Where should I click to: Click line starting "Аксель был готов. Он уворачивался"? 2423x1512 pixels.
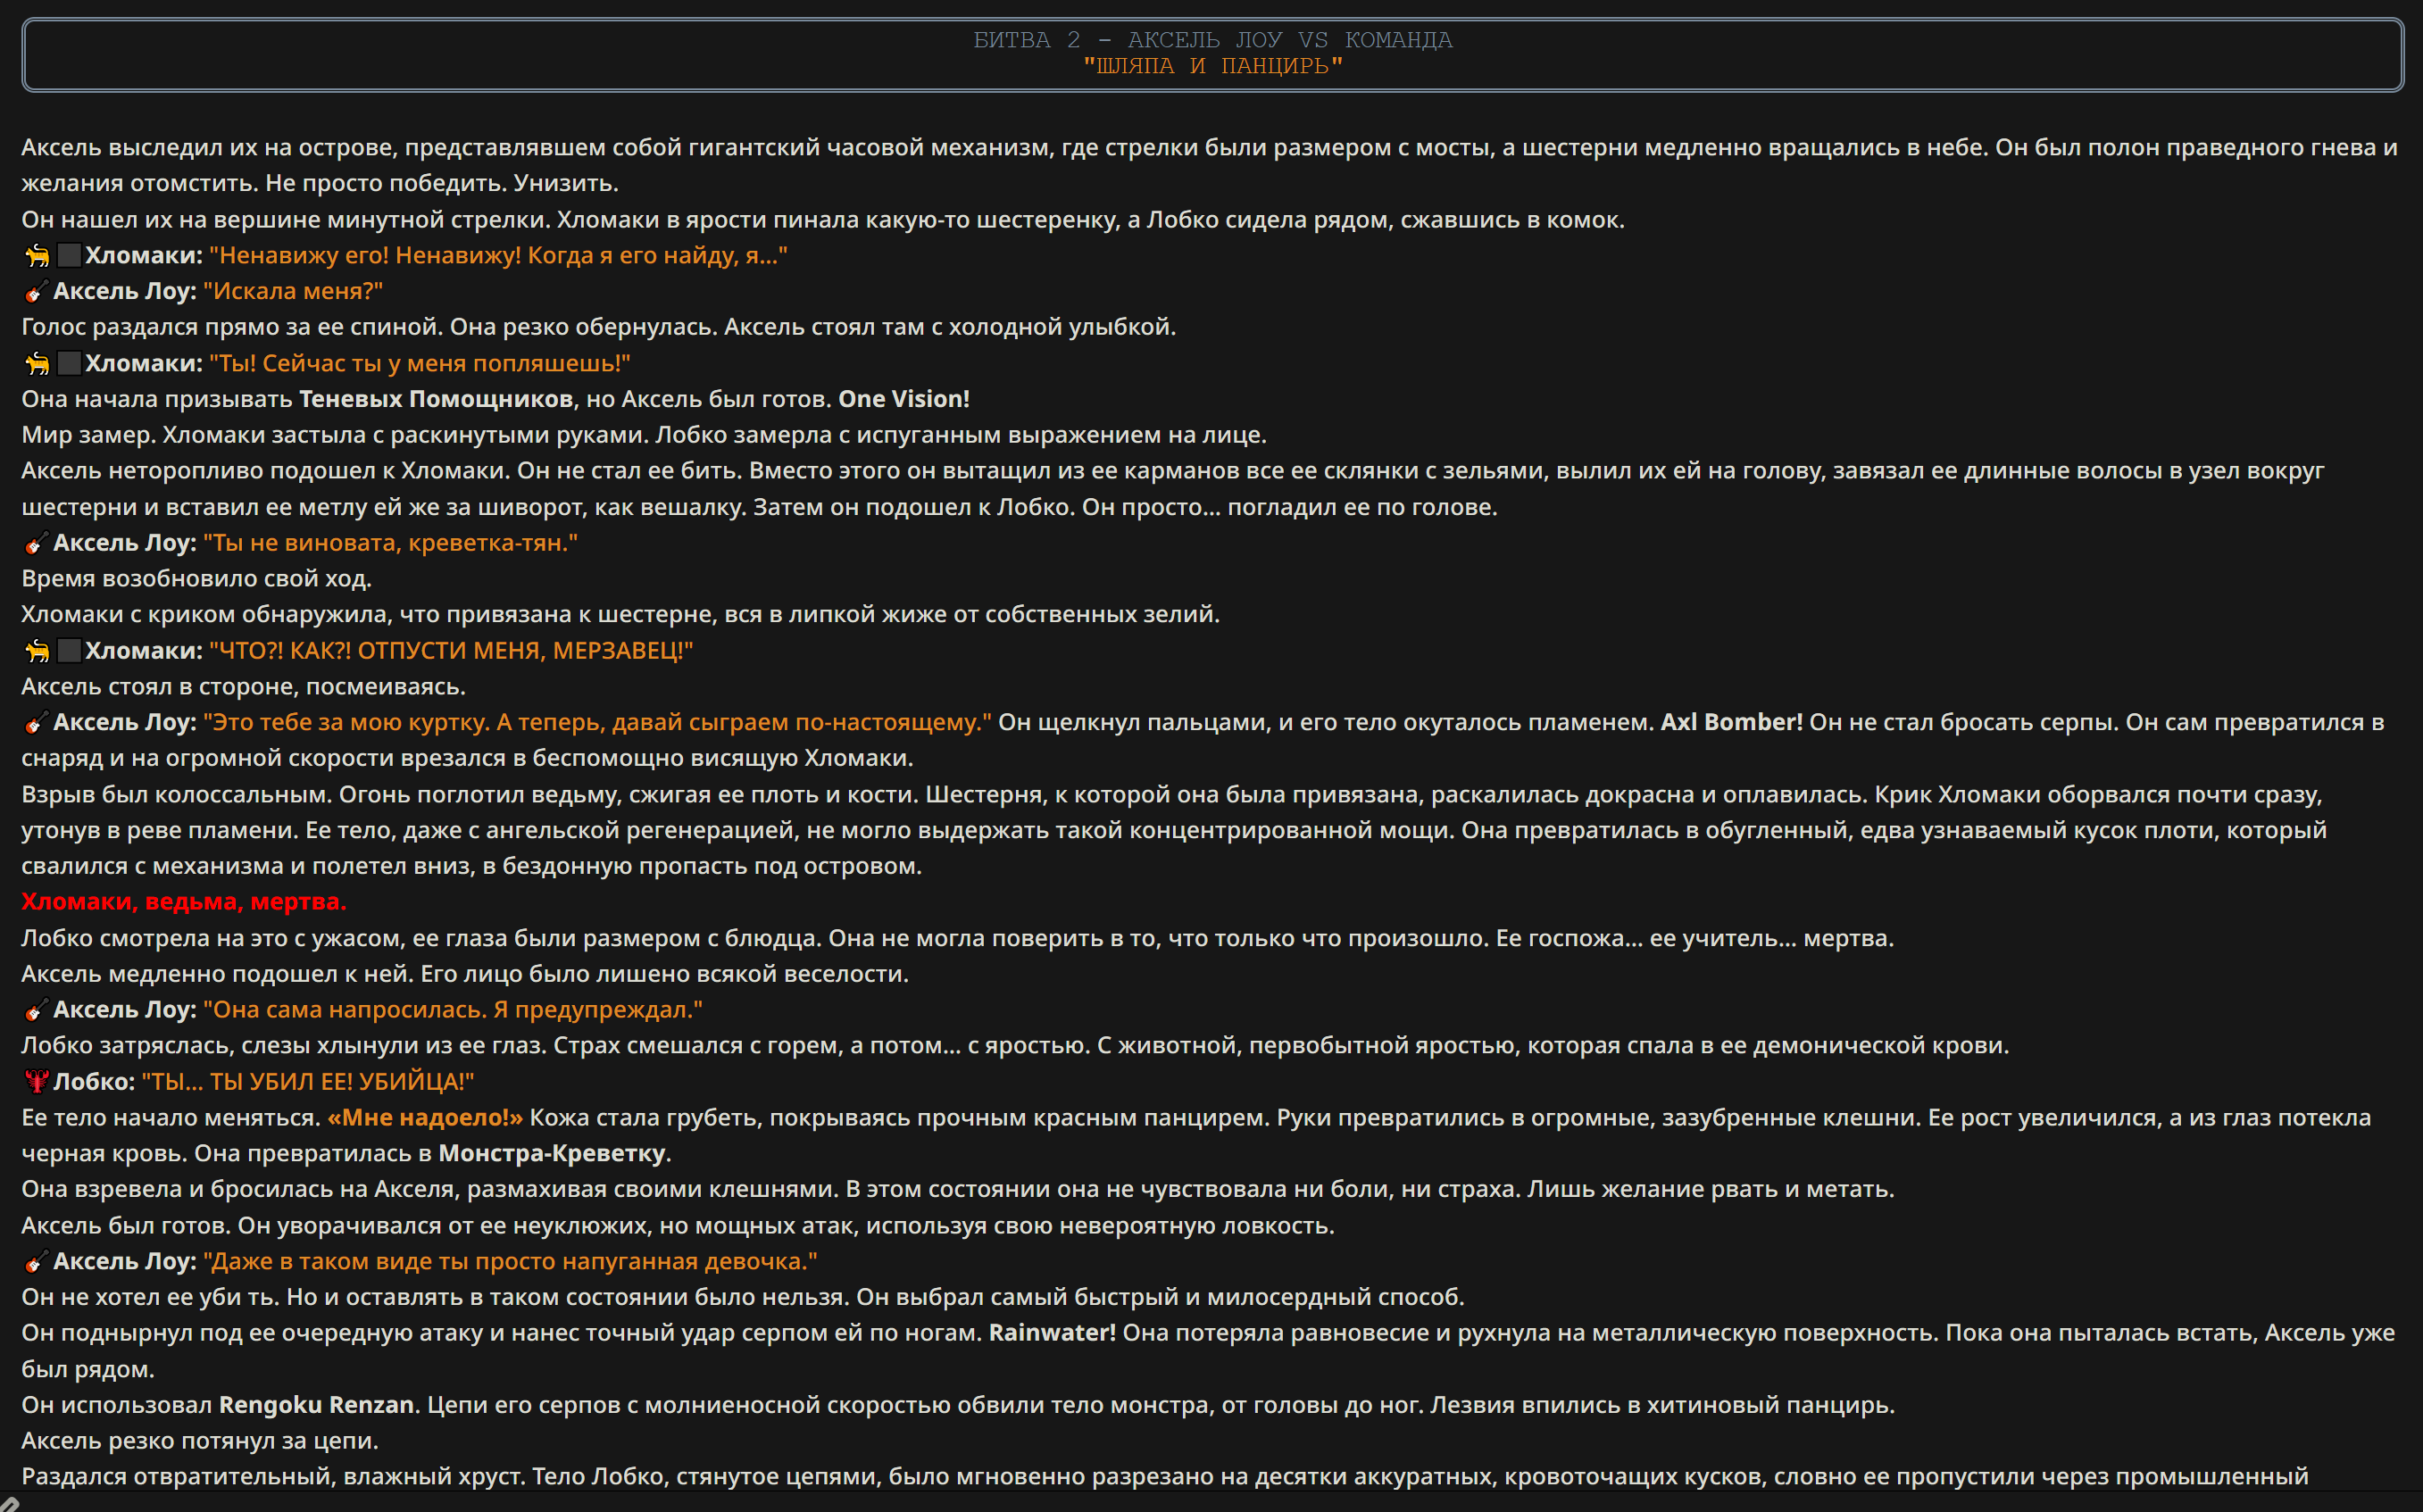(678, 1226)
